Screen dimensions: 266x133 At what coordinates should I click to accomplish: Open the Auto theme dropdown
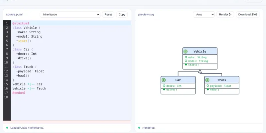coord(204,14)
